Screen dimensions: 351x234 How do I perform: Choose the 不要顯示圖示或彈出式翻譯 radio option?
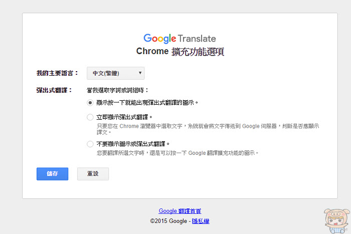[x=90, y=144]
